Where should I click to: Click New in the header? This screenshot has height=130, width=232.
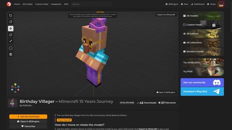coord(185,4)
